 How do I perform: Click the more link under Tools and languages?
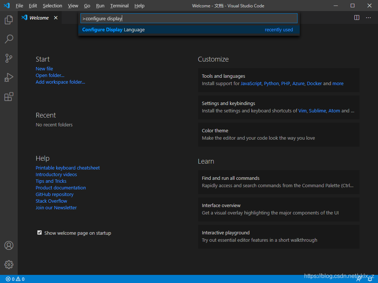coord(338,84)
